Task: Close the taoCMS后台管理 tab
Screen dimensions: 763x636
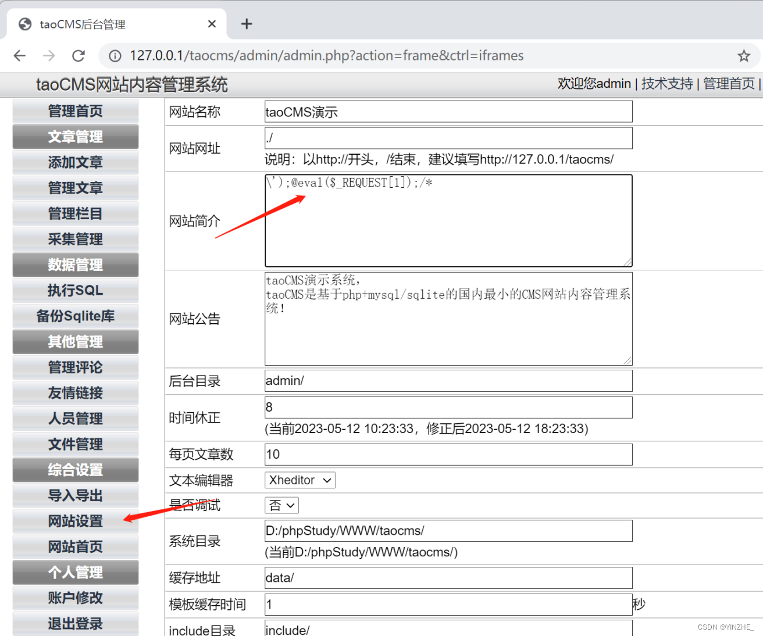Action: coord(212,24)
